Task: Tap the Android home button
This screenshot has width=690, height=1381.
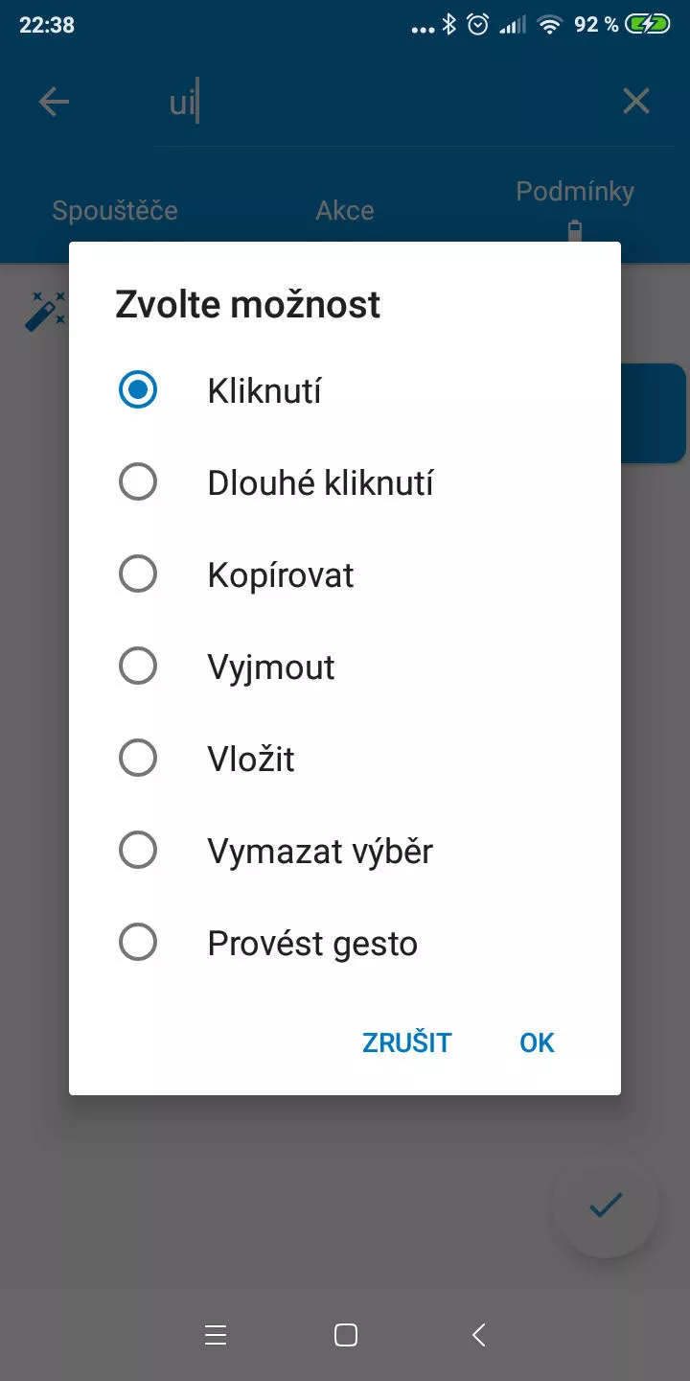Action: tap(346, 1335)
